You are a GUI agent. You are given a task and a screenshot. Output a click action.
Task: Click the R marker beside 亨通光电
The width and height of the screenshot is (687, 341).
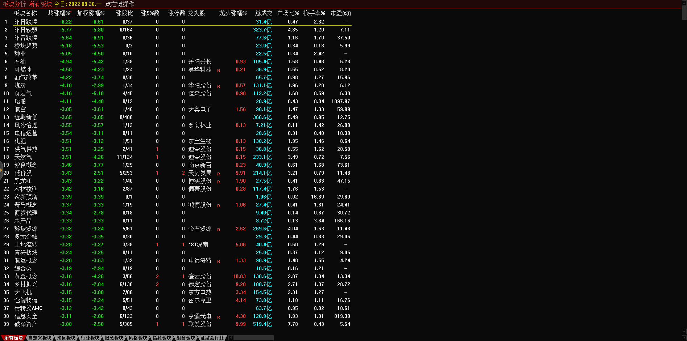219,317
